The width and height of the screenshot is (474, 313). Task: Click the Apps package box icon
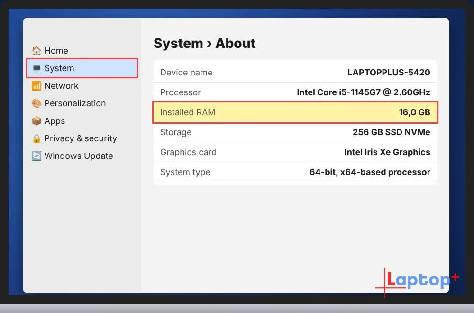tap(36, 121)
